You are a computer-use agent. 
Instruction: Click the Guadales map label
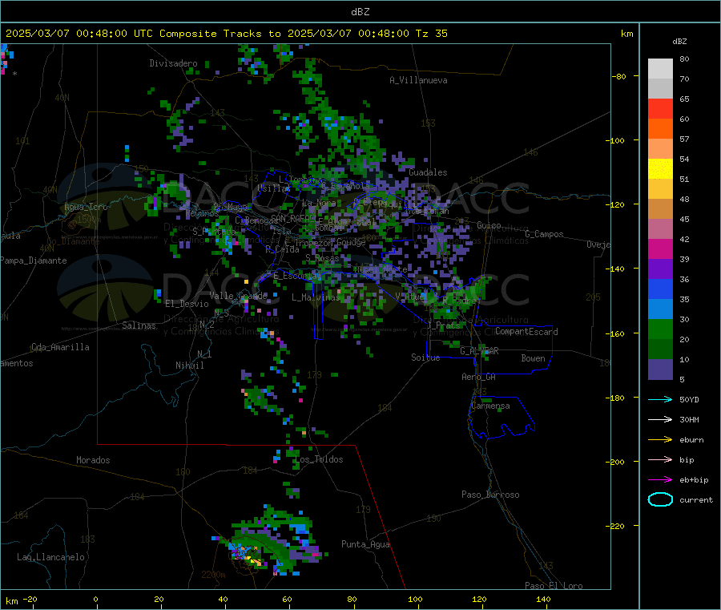(x=428, y=172)
